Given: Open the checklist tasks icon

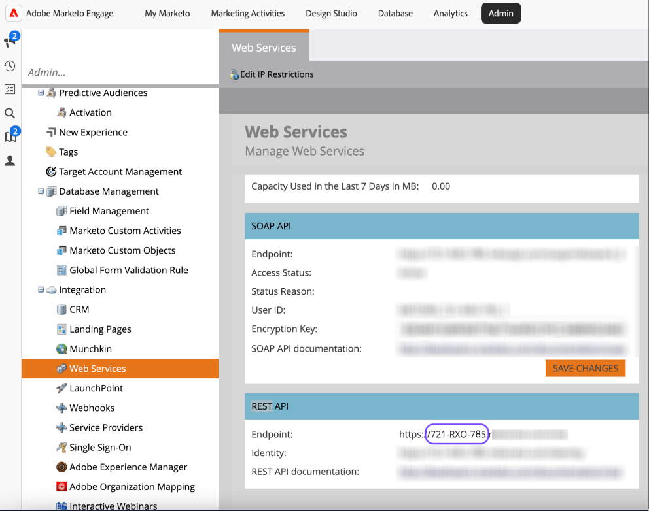Looking at the screenshot, I should [x=10, y=90].
